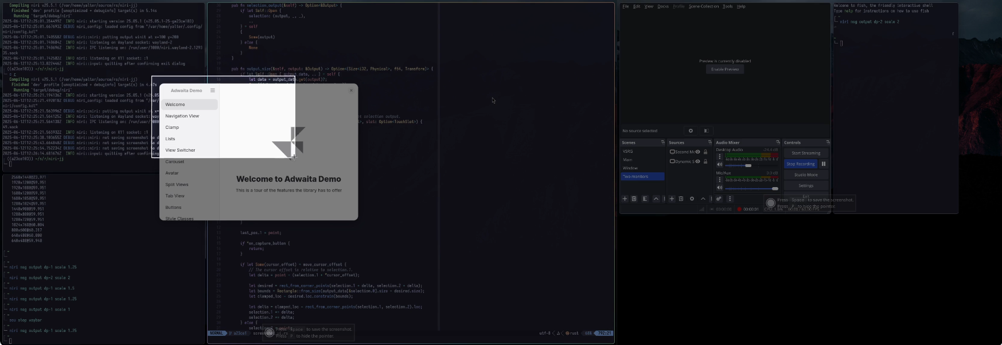The width and height of the screenshot is (1002, 345).
Task: Open source properties gear in Sources toolbar
Action: [692, 199]
